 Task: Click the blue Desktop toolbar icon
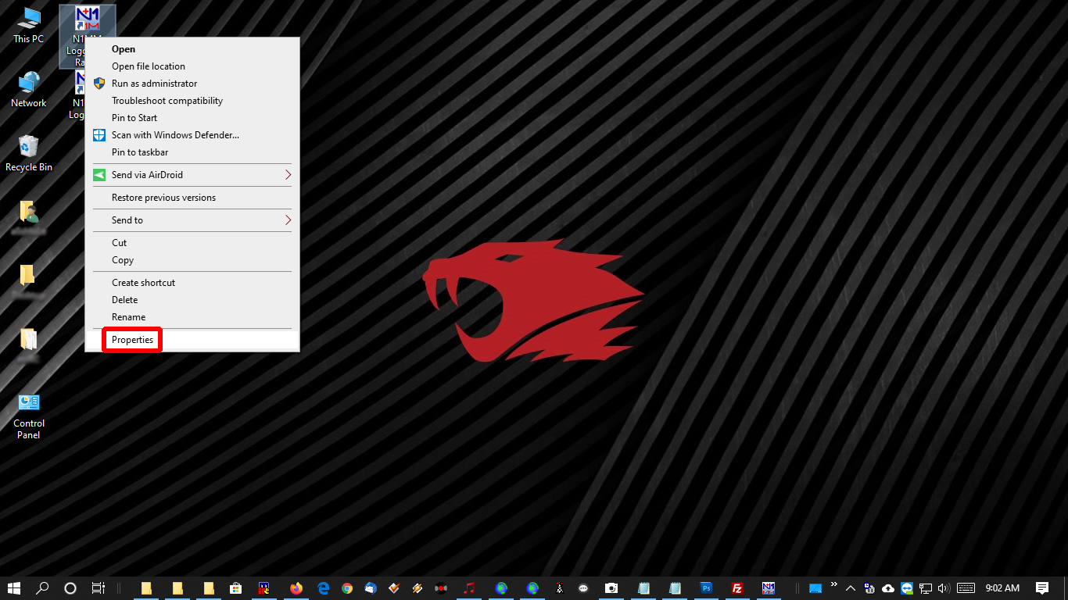(x=815, y=588)
